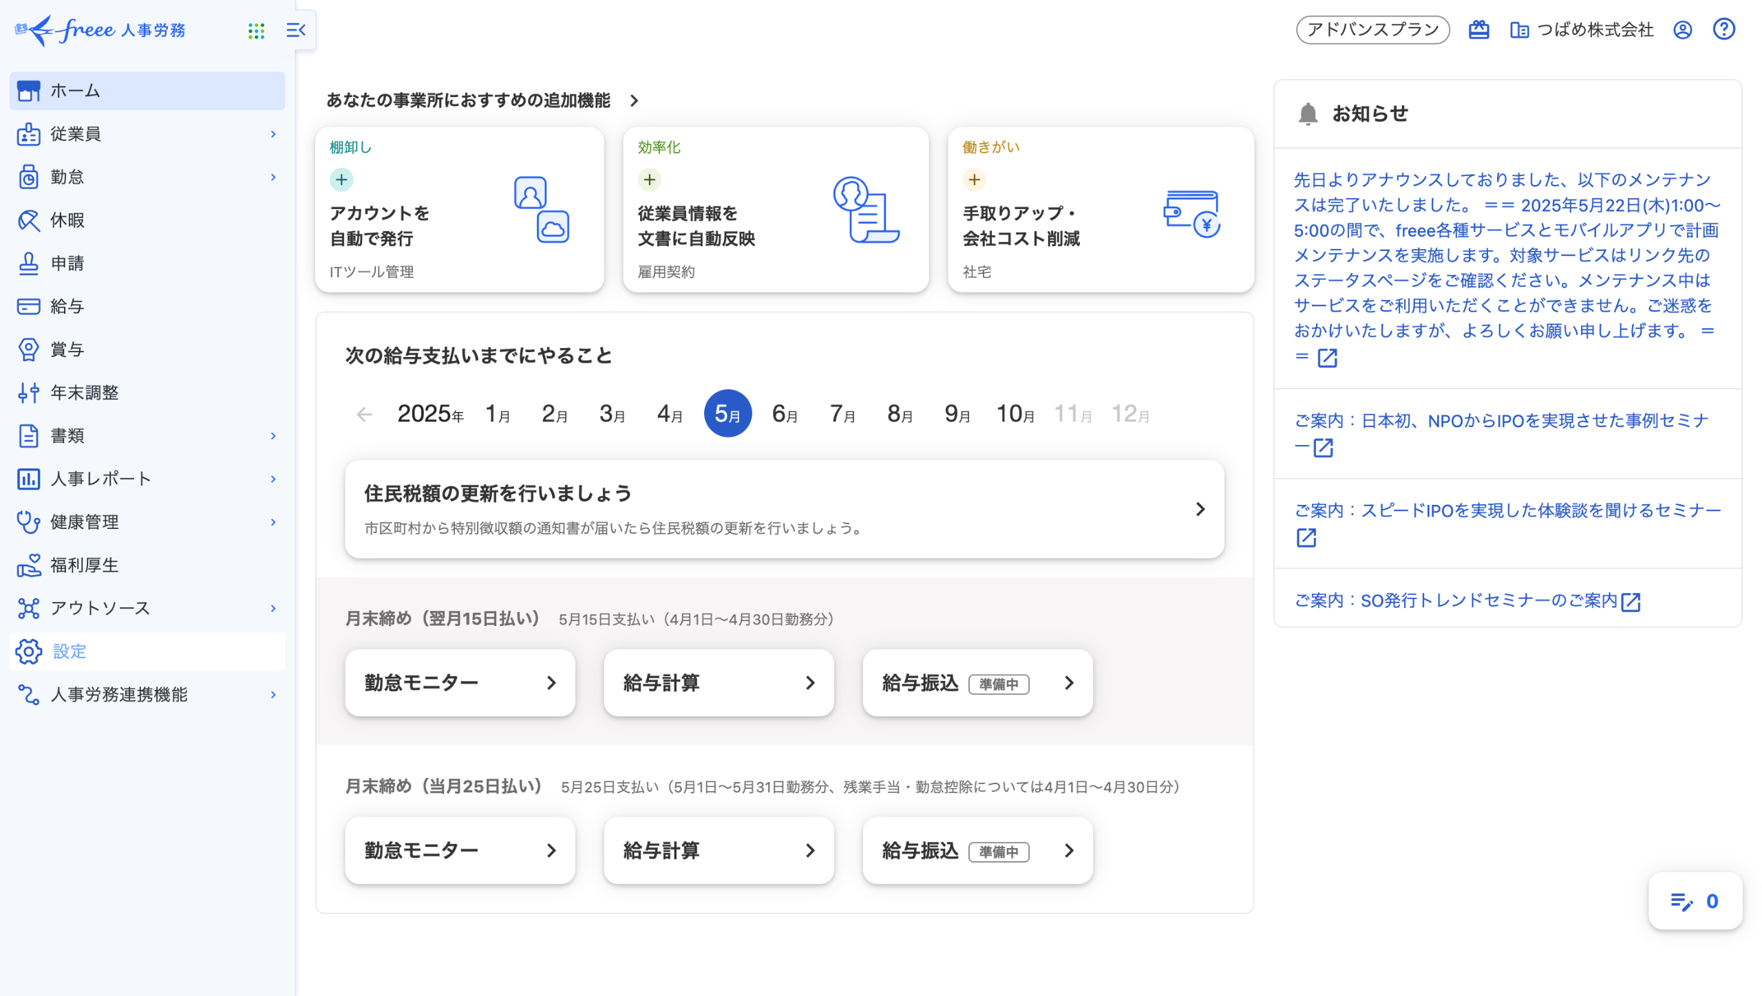Open the user account profile icon
The width and height of the screenshot is (1762, 996).
click(x=1682, y=30)
